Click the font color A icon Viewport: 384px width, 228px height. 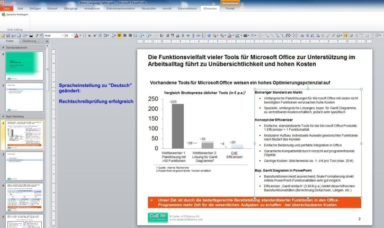pyautogui.click(x=76, y=35)
